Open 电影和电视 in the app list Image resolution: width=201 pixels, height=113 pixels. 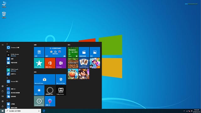pyautogui.click(x=19, y=62)
